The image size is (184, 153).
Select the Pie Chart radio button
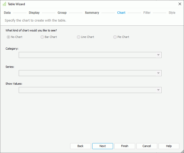pyautogui.click(x=115, y=37)
